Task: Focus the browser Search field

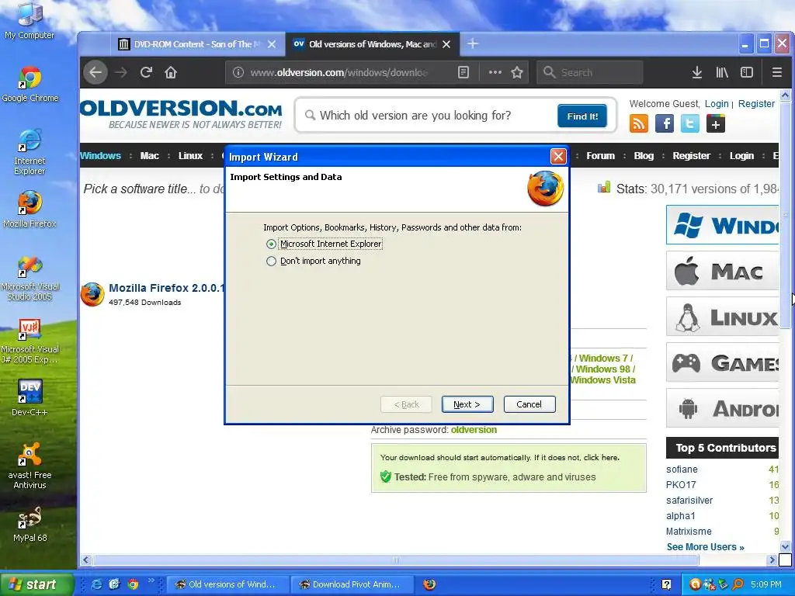Action: click(x=590, y=72)
